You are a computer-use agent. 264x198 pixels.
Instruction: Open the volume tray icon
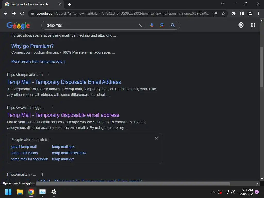233,192
